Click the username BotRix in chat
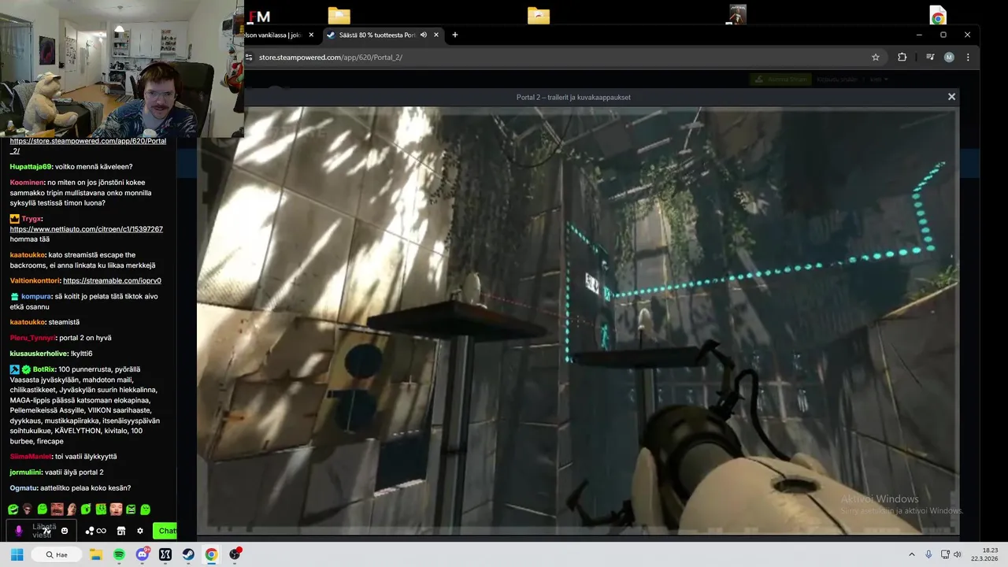 click(43, 369)
